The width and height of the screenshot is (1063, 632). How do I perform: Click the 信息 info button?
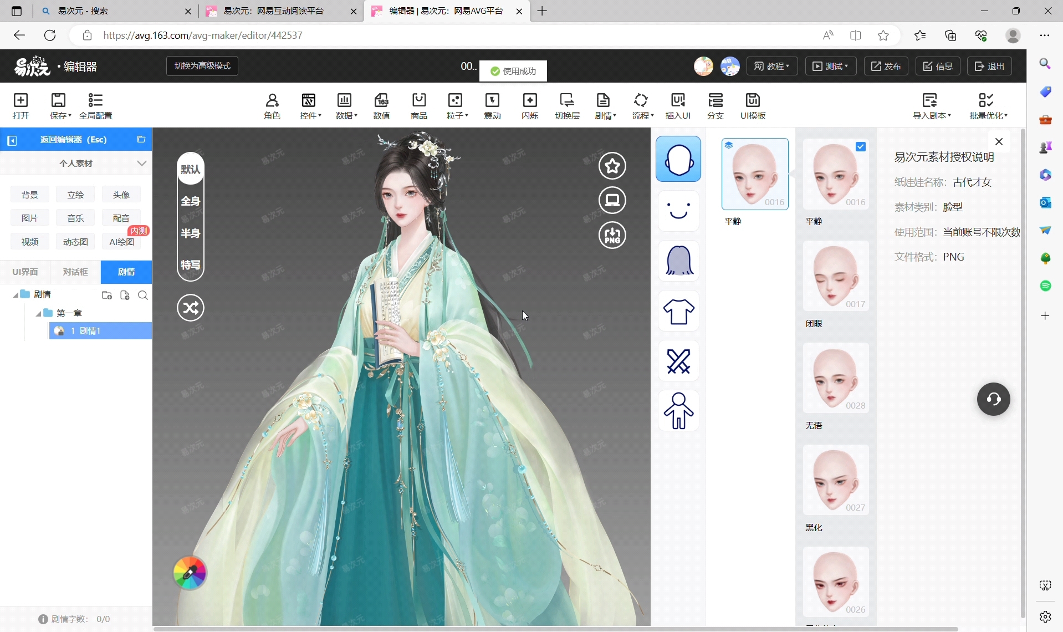[x=938, y=66]
